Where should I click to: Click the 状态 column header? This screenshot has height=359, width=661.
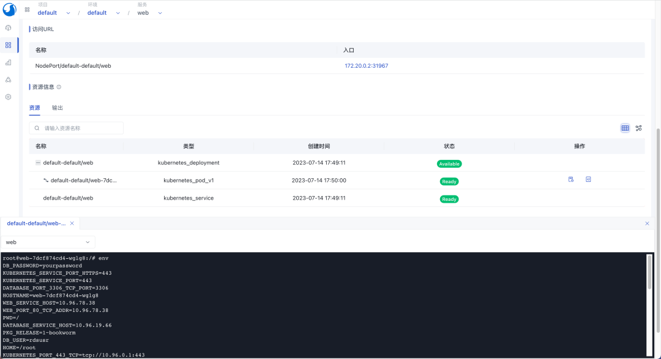(449, 147)
